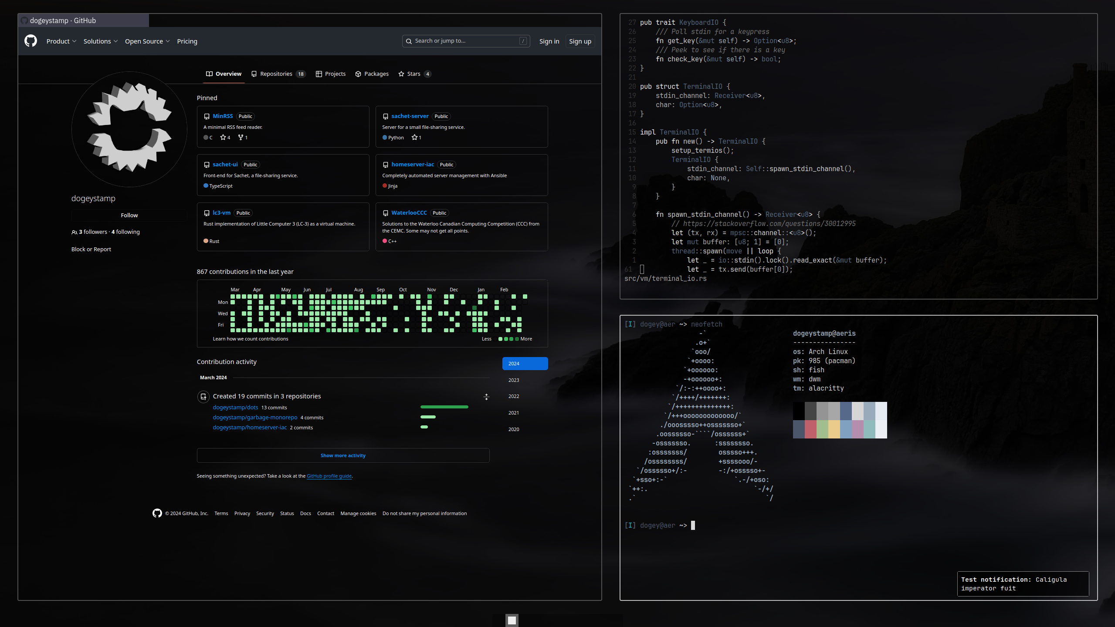The width and height of the screenshot is (1115, 627).
Task: Switch to the Stars tab
Action: pyautogui.click(x=415, y=74)
